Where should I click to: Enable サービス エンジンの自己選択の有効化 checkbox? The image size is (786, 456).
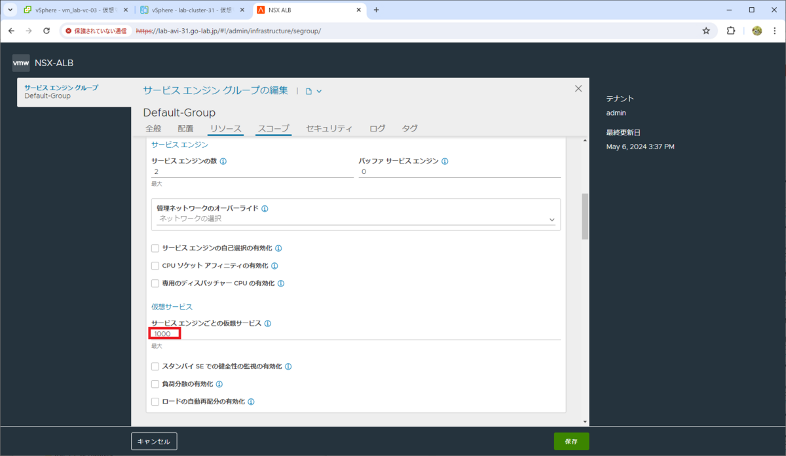click(x=155, y=249)
